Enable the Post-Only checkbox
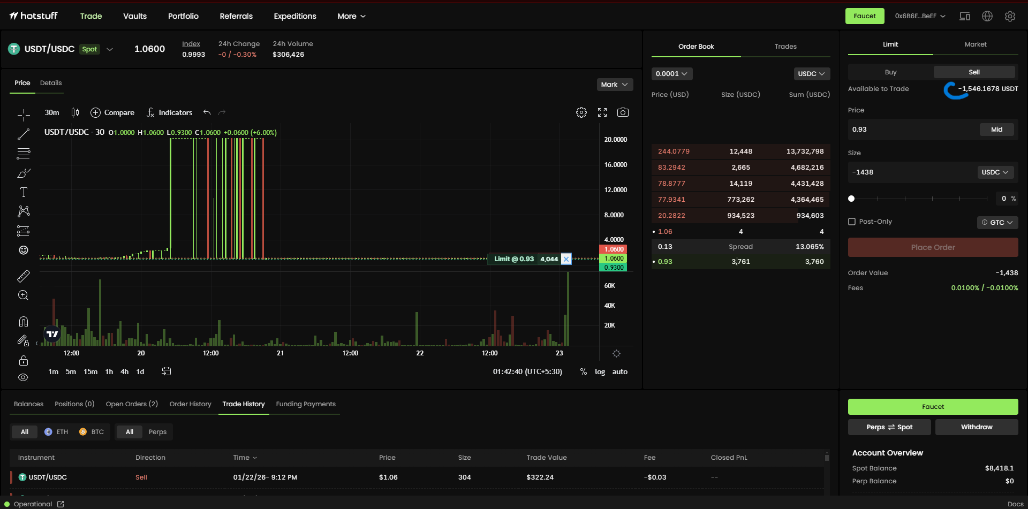Image resolution: width=1028 pixels, height=509 pixels. [852, 222]
